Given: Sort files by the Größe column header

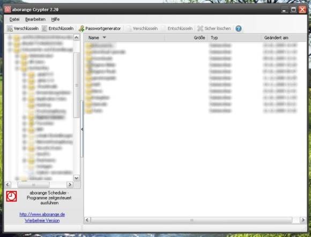Looking at the screenshot, I should coord(187,38).
